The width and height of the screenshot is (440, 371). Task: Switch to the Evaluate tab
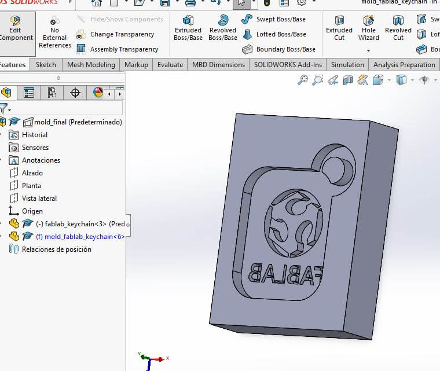pyautogui.click(x=170, y=65)
